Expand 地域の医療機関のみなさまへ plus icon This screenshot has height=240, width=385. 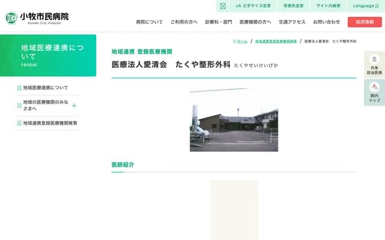[74, 106]
